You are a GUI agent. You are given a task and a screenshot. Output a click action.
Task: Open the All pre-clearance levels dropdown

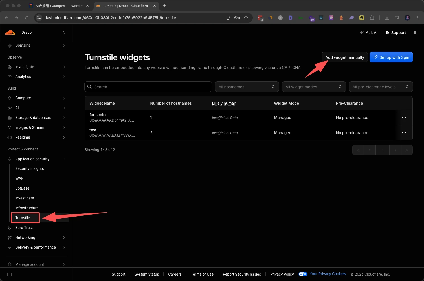[x=381, y=87]
